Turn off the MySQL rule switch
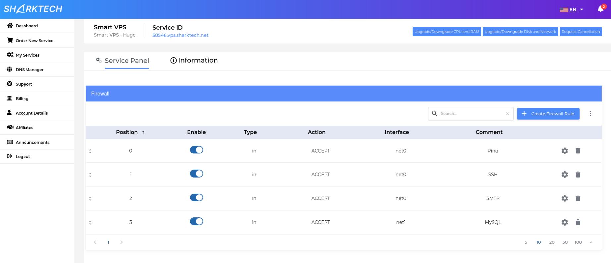Screen dimensions: 611x263 coord(196,221)
